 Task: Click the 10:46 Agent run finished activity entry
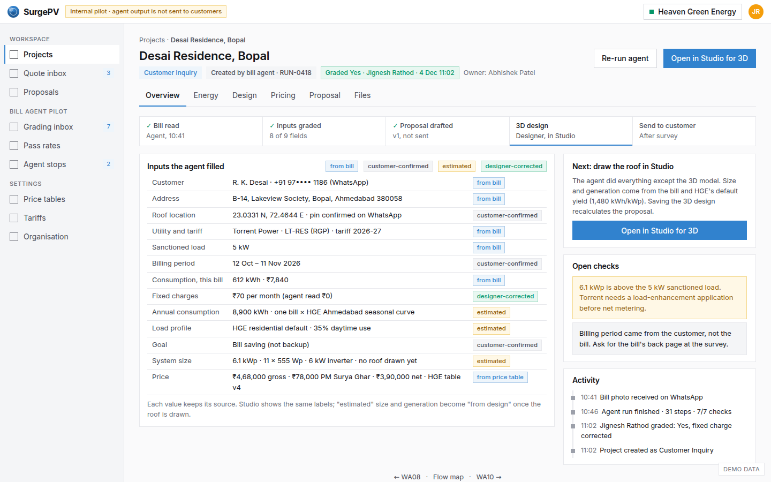656,412
